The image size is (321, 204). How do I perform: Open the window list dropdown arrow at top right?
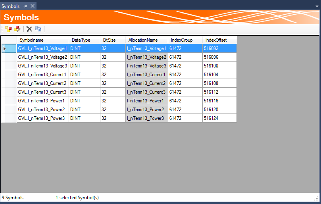[x=317, y=6]
